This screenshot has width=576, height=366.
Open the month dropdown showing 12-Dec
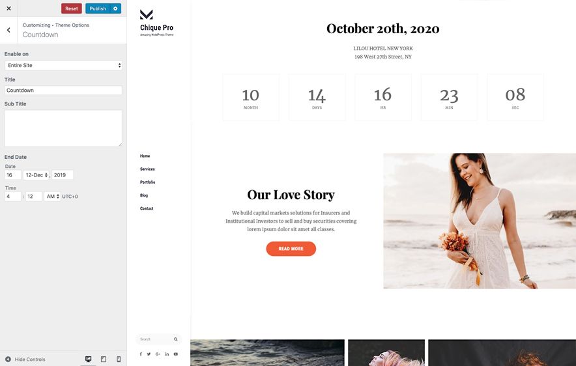pyautogui.click(x=36, y=175)
